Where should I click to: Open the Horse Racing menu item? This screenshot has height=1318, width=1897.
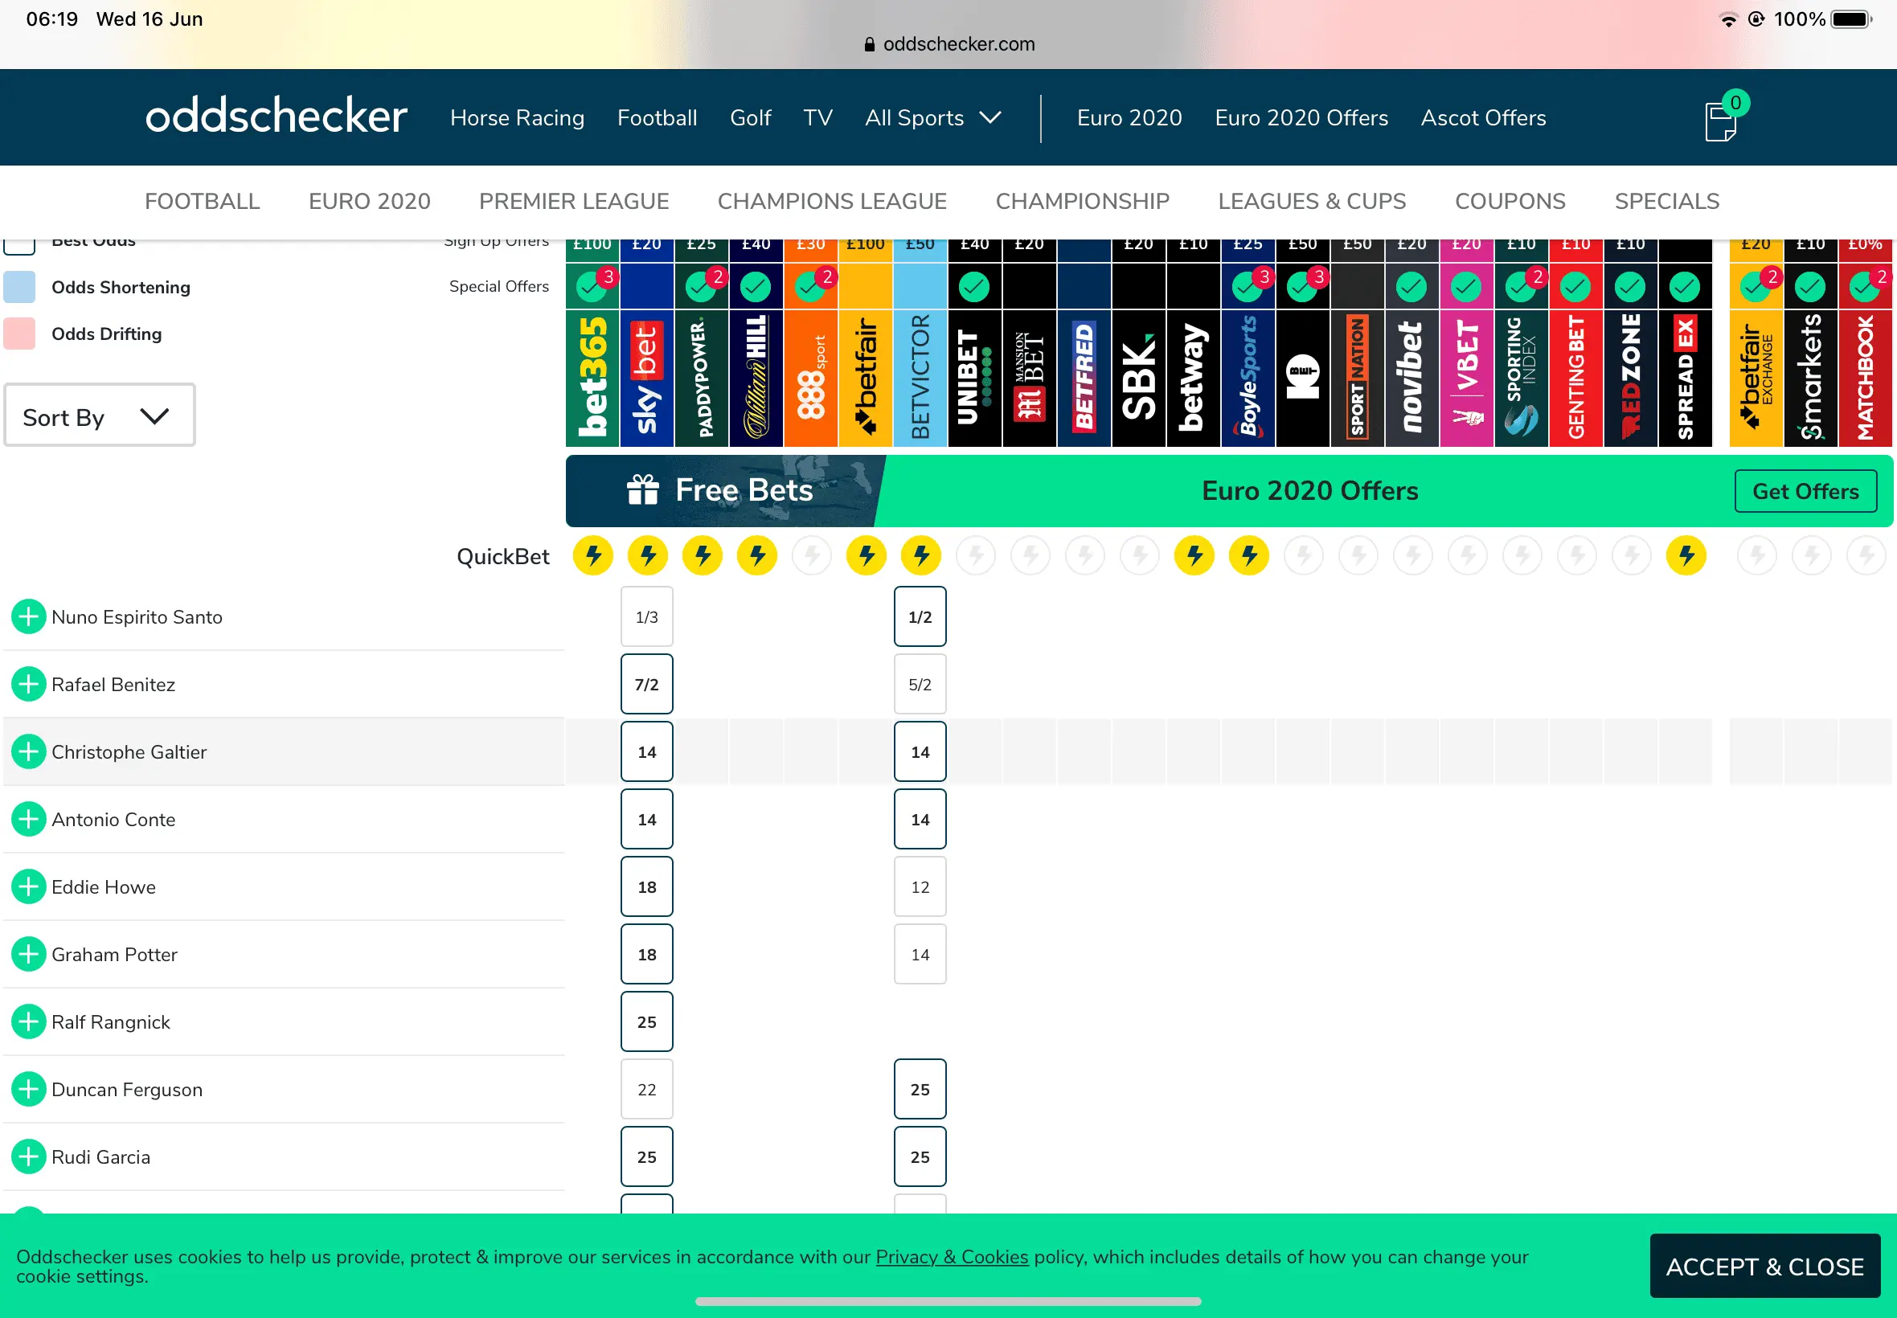pos(517,118)
